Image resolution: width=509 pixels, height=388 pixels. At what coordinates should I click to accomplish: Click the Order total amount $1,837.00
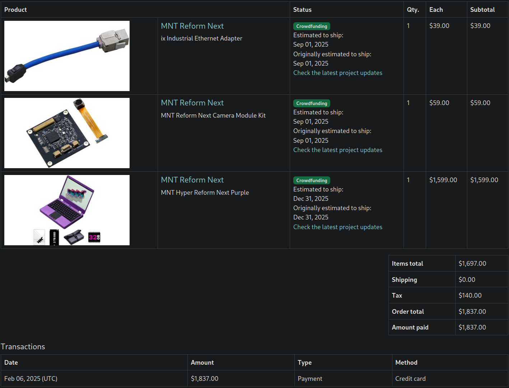pyautogui.click(x=472, y=312)
